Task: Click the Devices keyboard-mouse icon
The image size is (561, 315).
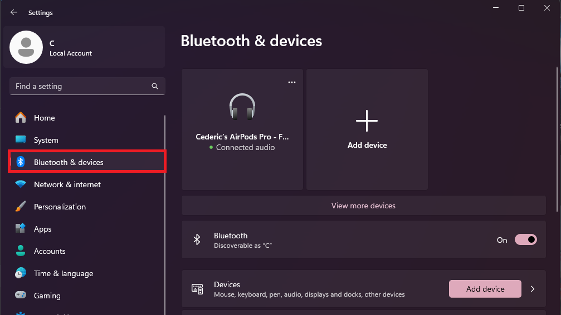Action: point(197,288)
